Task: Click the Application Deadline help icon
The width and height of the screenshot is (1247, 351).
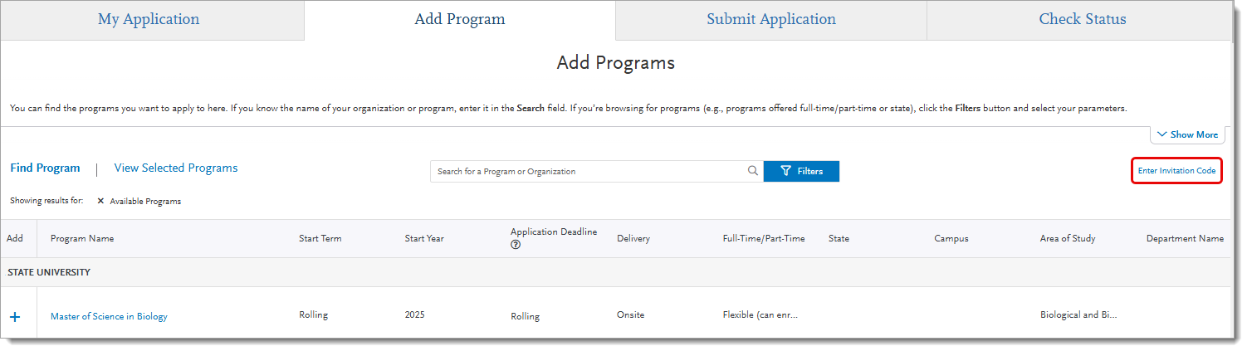Action: tap(516, 245)
